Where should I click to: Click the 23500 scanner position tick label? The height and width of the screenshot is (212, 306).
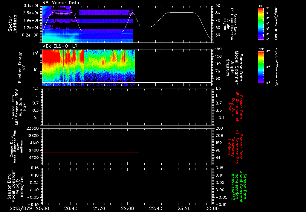pyautogui.click(x=32, y=128)
